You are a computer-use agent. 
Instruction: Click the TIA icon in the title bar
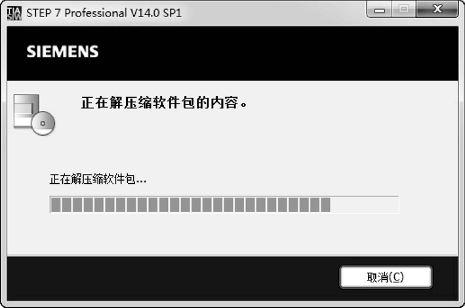pyautogui.click(x=14, y=13)
